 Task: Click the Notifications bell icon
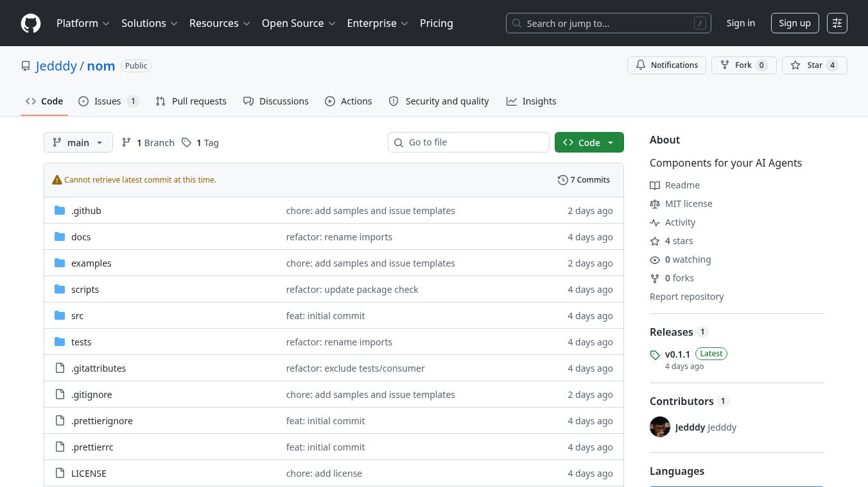pos(641,65)
